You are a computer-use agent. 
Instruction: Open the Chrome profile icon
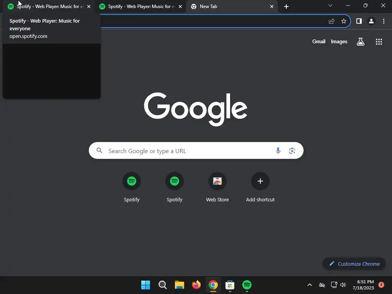(371, 21)
